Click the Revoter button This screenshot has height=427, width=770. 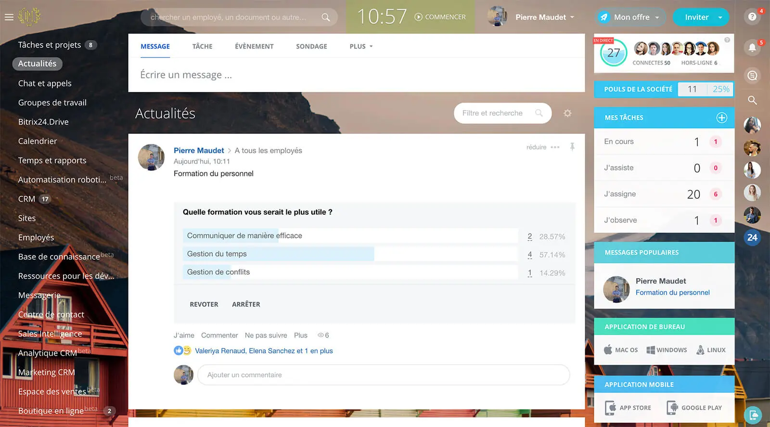(204, 304)
